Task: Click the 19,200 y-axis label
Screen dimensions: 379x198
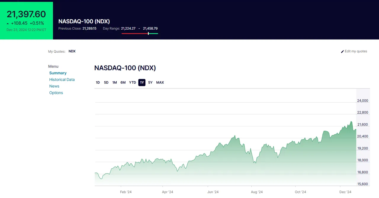Action: (x=363, y=149)
